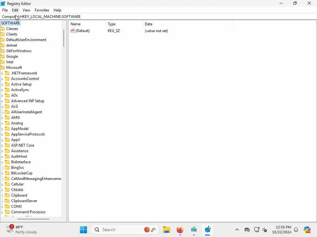Open the Windows Start menu
The image size is (317, 237).
pos(83,230)
